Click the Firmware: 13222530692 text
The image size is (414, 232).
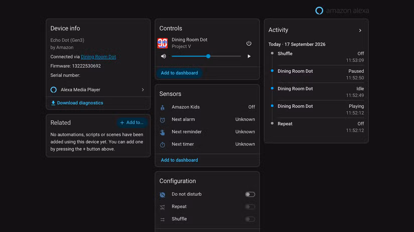(76, 66)
